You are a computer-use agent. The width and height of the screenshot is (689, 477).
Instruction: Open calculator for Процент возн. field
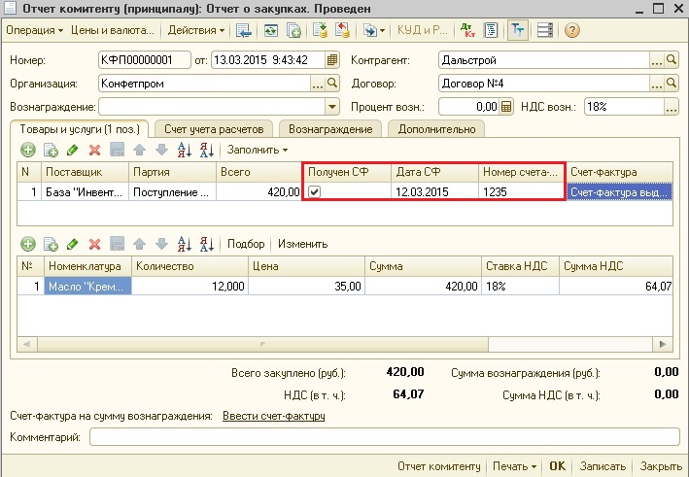506,107
